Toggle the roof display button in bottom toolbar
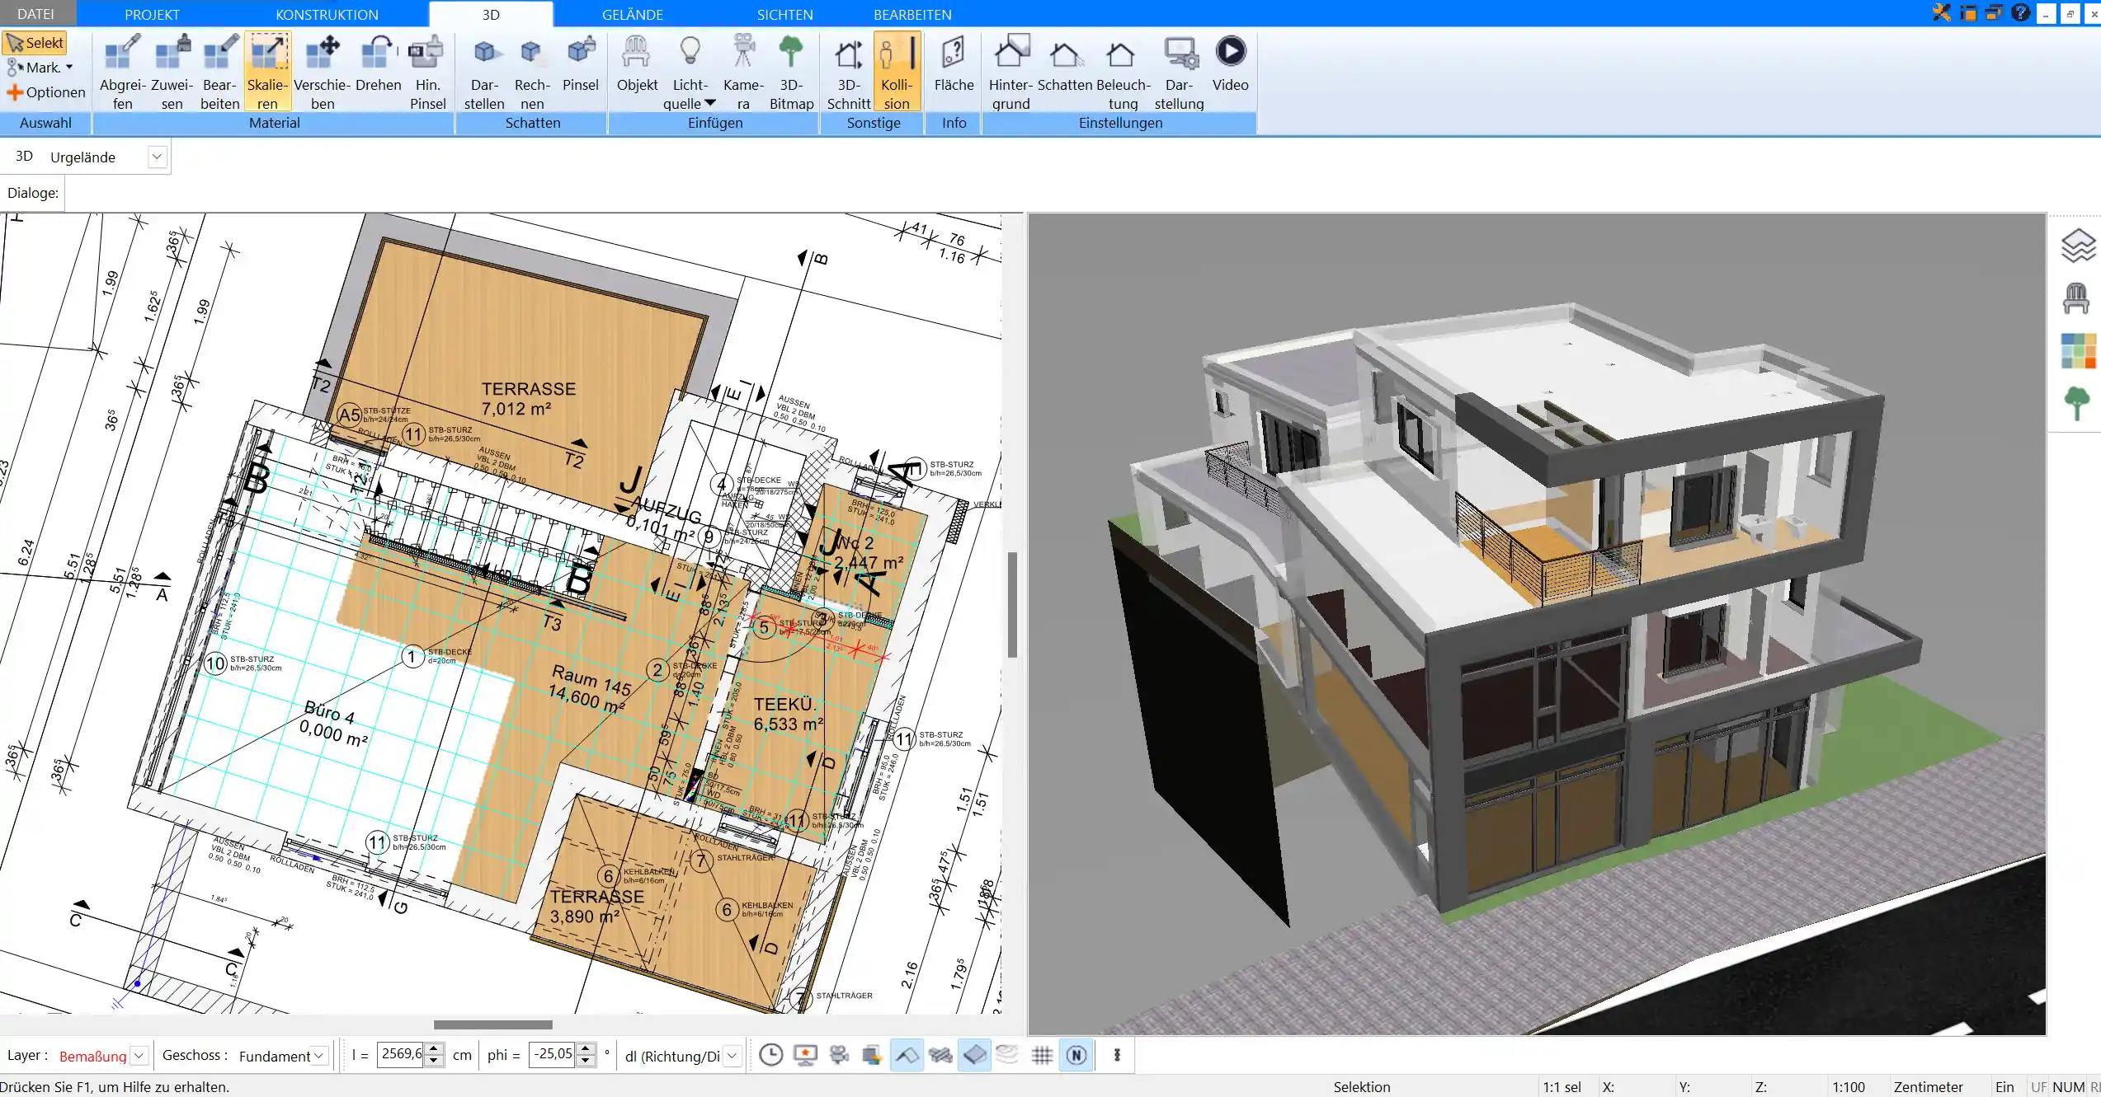 coord(907,1055)
